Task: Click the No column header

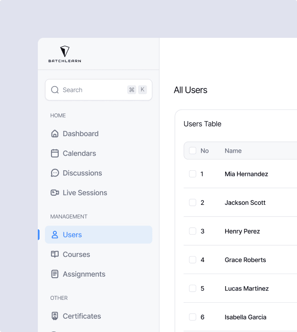Action: 204,151
